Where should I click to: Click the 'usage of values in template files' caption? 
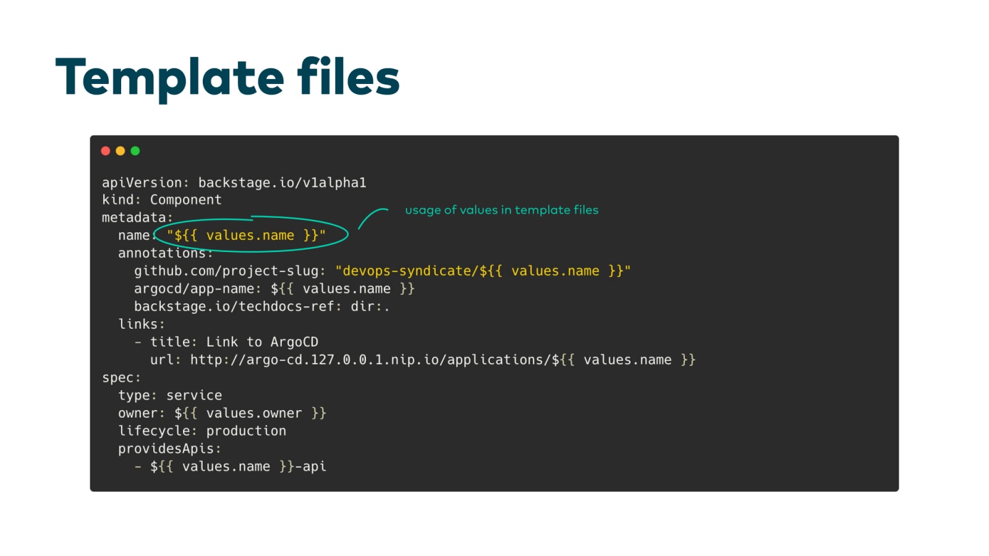point(501,210)
